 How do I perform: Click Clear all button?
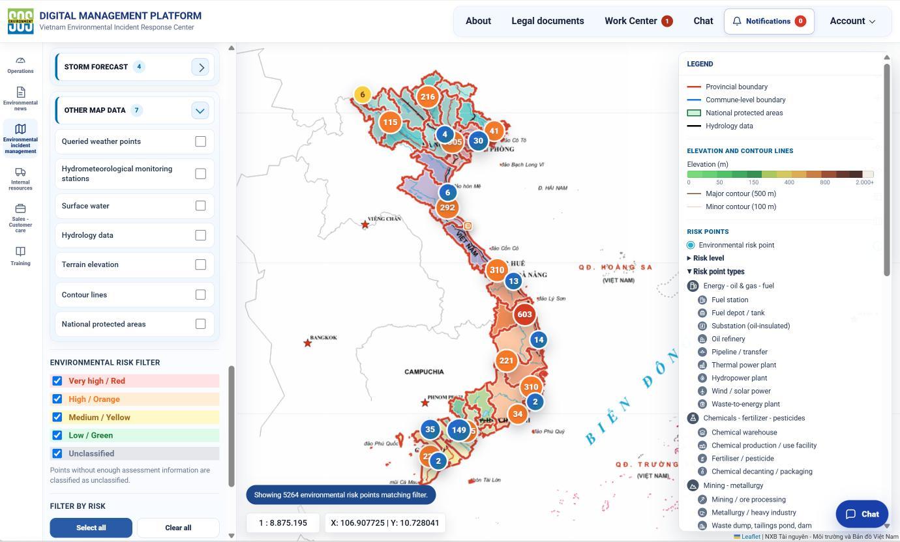[178, 528]
